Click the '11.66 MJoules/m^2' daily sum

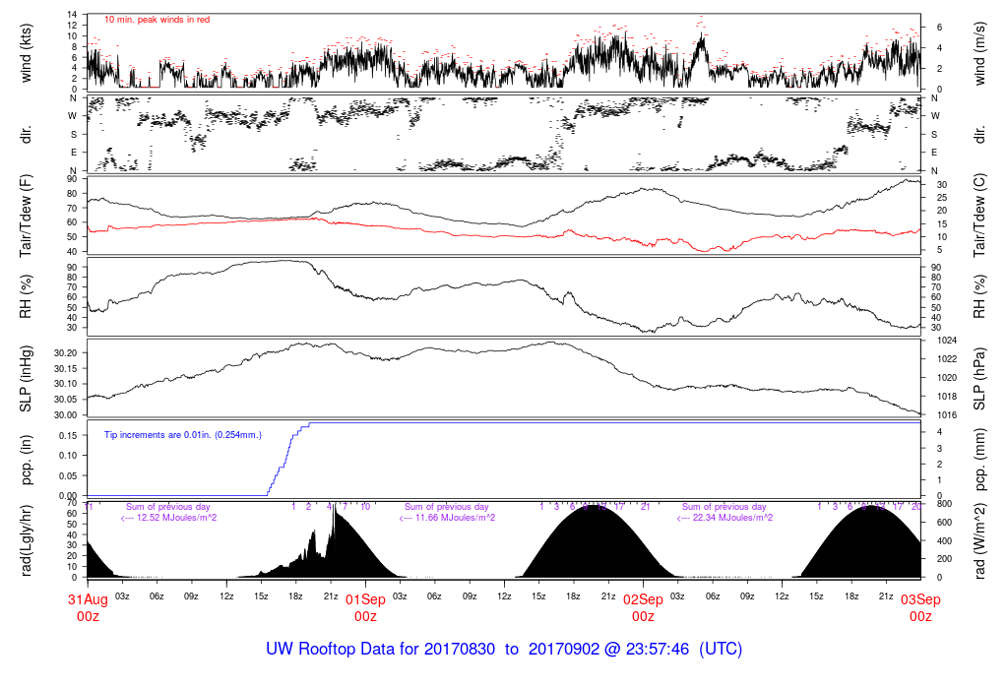point(455,518)
